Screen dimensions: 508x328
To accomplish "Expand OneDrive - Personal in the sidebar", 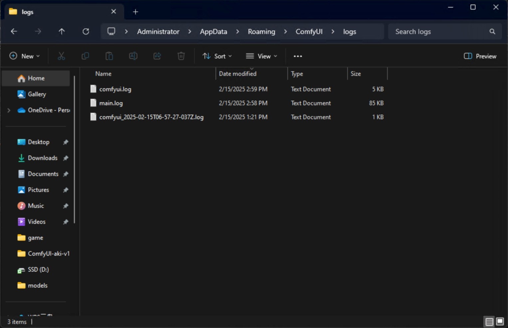I will pyautogui.click(x=8, y=110).
